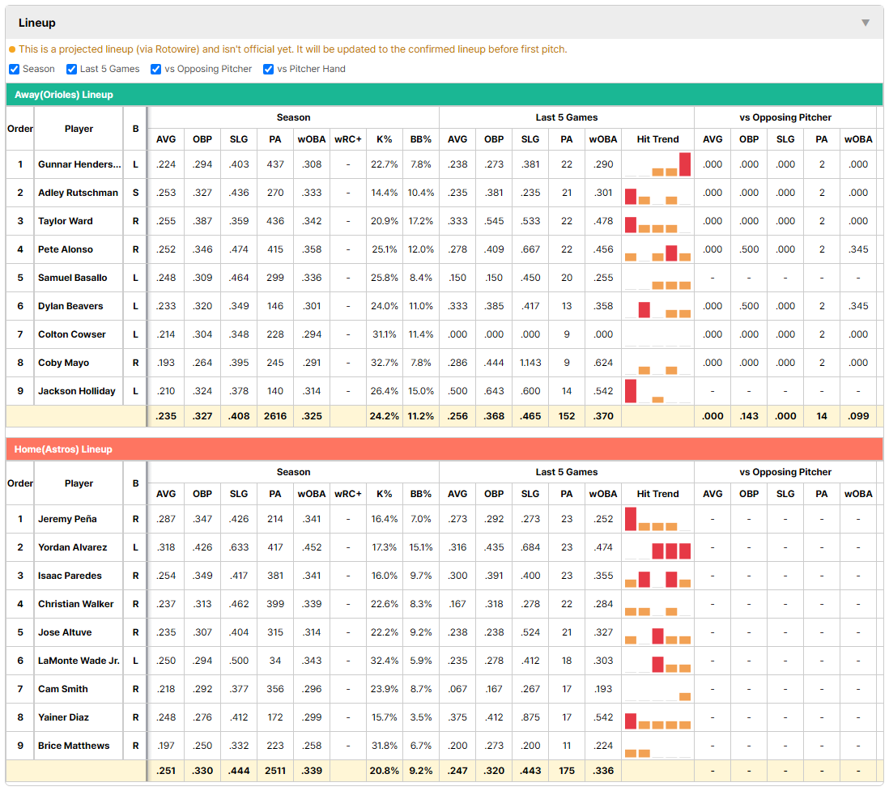Uncheck the Season checkbox
The height and width of the screenshot is (791, 889).
pos(15,69)
